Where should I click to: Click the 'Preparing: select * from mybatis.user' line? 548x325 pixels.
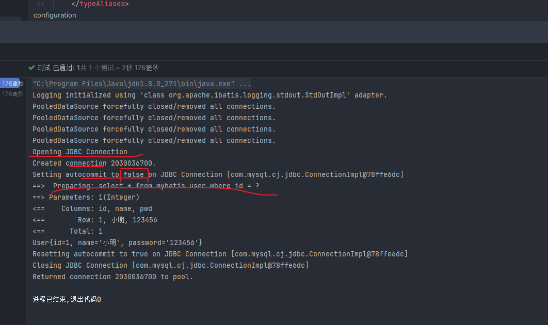point(155,186)
